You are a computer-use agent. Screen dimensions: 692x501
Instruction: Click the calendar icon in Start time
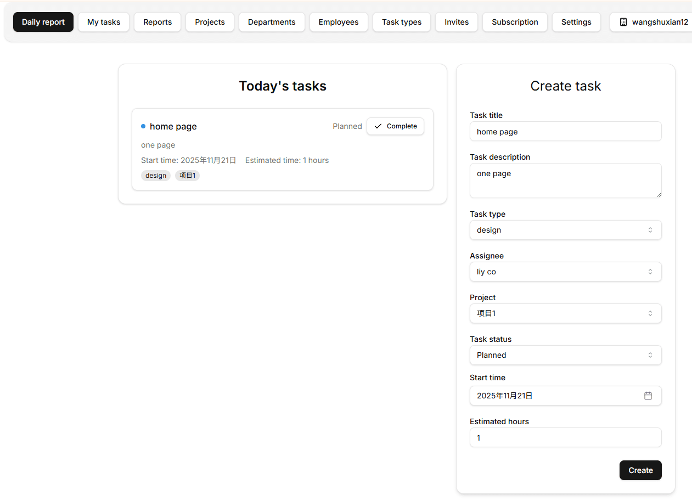[x=648, y=396]
